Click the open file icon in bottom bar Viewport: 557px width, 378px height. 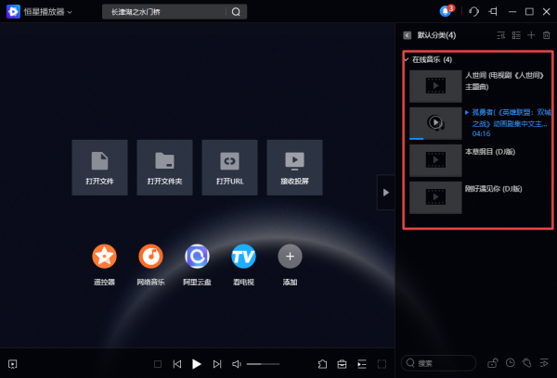click(322, 364)
